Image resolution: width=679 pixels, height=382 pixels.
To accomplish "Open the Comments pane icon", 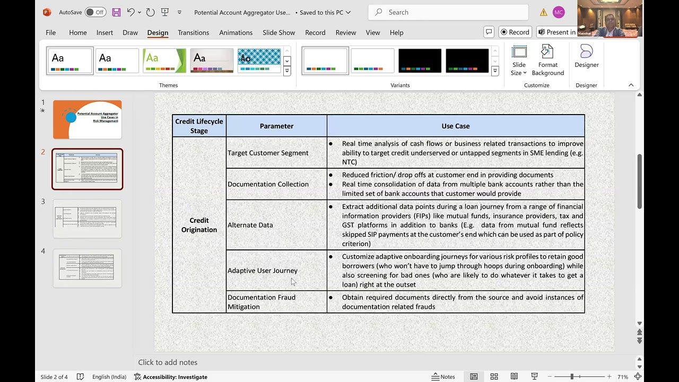I will click(x=489, y=32).
